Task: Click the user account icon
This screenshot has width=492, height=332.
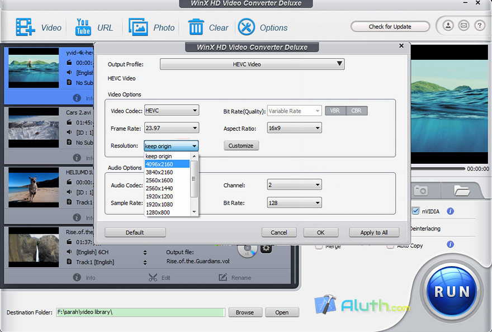Action: (x=448, y=25)
